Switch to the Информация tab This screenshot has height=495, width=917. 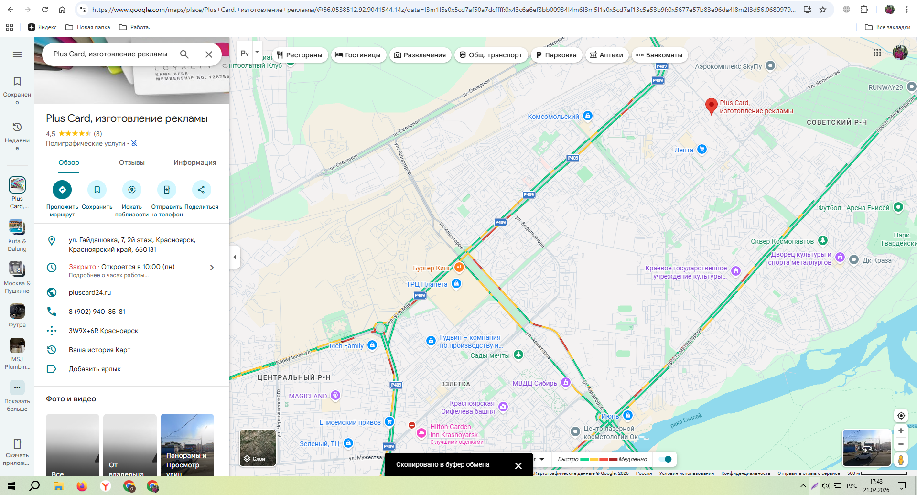[195, 163]
